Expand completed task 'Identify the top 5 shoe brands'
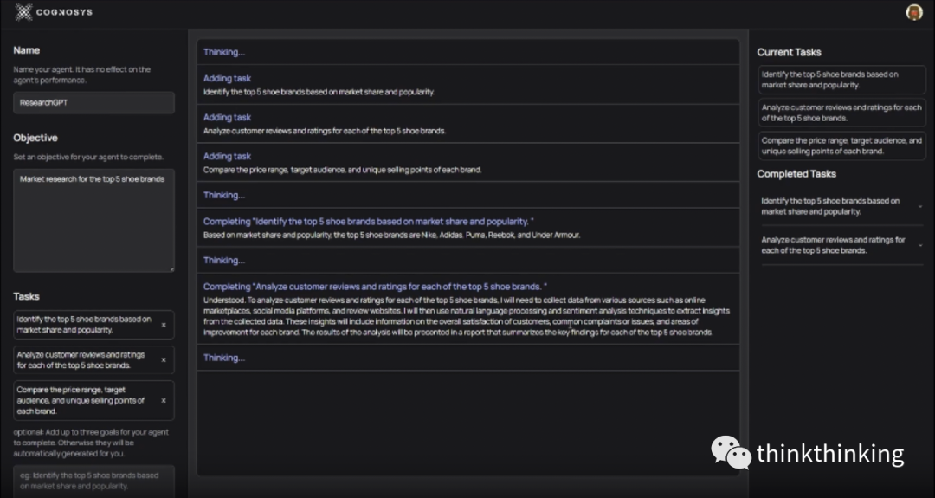This screenshot has width=935, height=498. (x=920, y=206)
